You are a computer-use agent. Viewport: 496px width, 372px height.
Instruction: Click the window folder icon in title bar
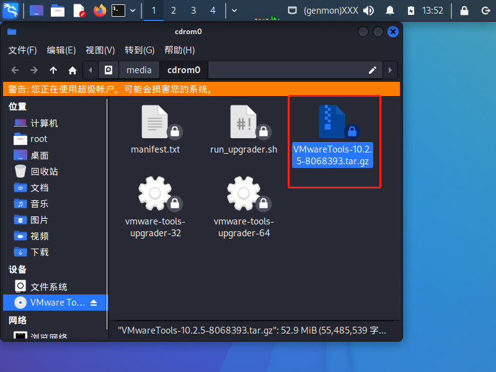click(x=12, y=32)
